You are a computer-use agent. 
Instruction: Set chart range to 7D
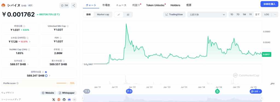click(x=238, y=14)
